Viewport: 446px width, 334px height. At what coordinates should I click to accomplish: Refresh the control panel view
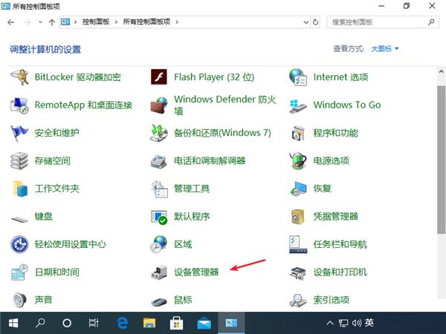pyautogui.click(x=315, y=22)
